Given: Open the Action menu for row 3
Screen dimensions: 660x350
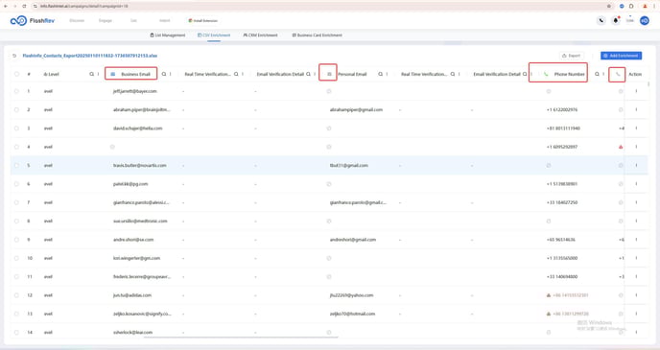Looking at the screenshot, I should (x=636, y=128).
